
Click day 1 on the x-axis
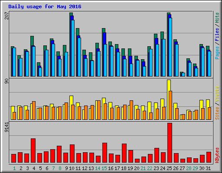(14, 168)
